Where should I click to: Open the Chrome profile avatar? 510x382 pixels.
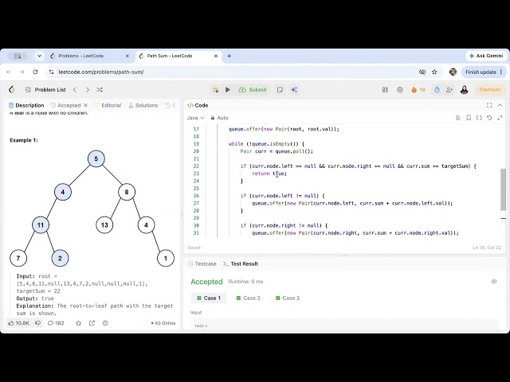click(453, 72)
